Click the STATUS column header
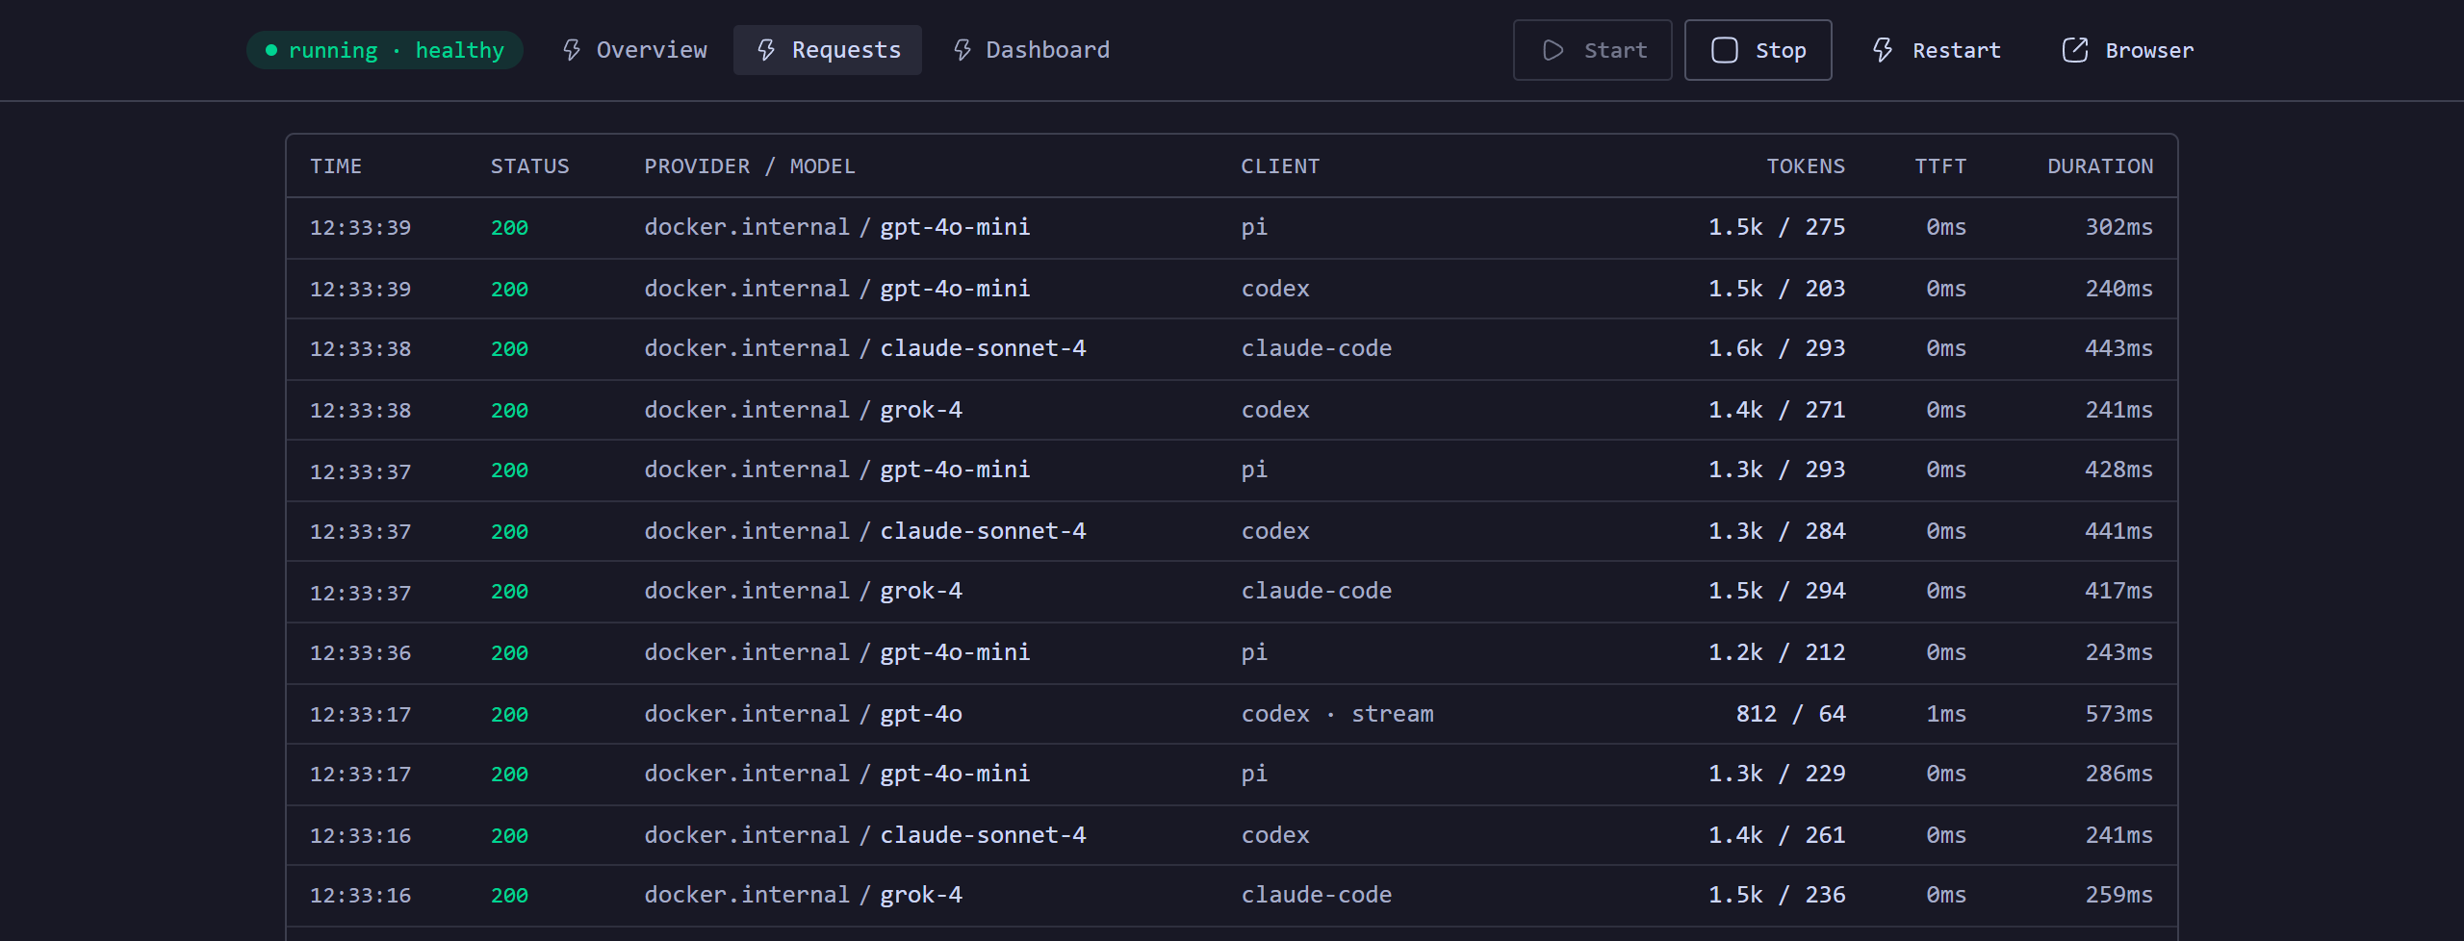 tap(529, 166)
